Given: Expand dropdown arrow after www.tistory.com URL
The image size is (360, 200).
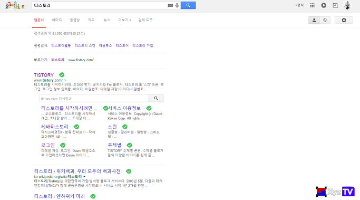Looking at the screenshot, I should 65,80.
